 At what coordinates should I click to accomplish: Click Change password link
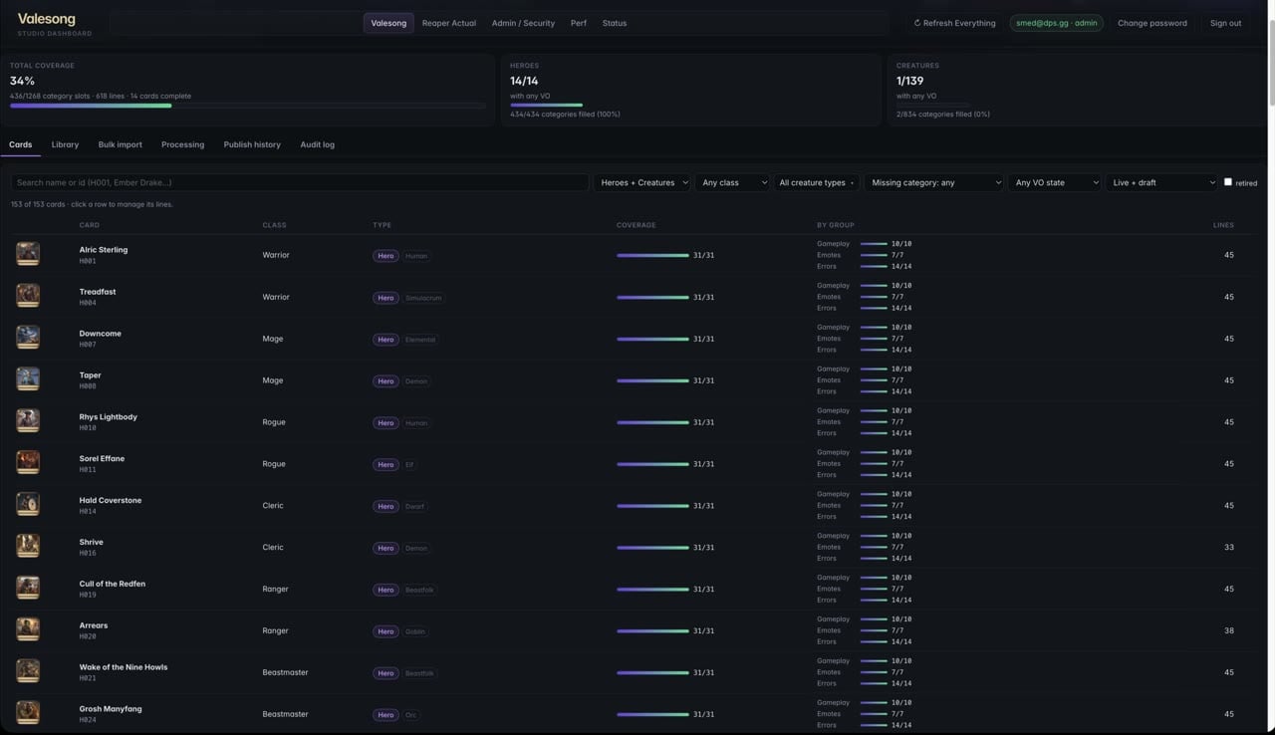(1152, 23)
